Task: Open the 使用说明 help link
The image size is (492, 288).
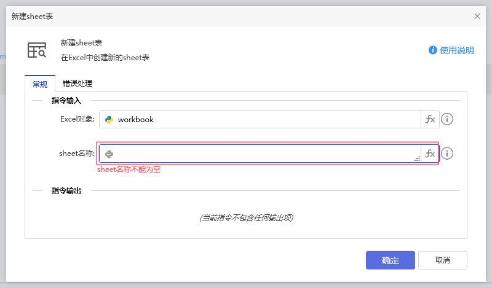Action: 457,50
